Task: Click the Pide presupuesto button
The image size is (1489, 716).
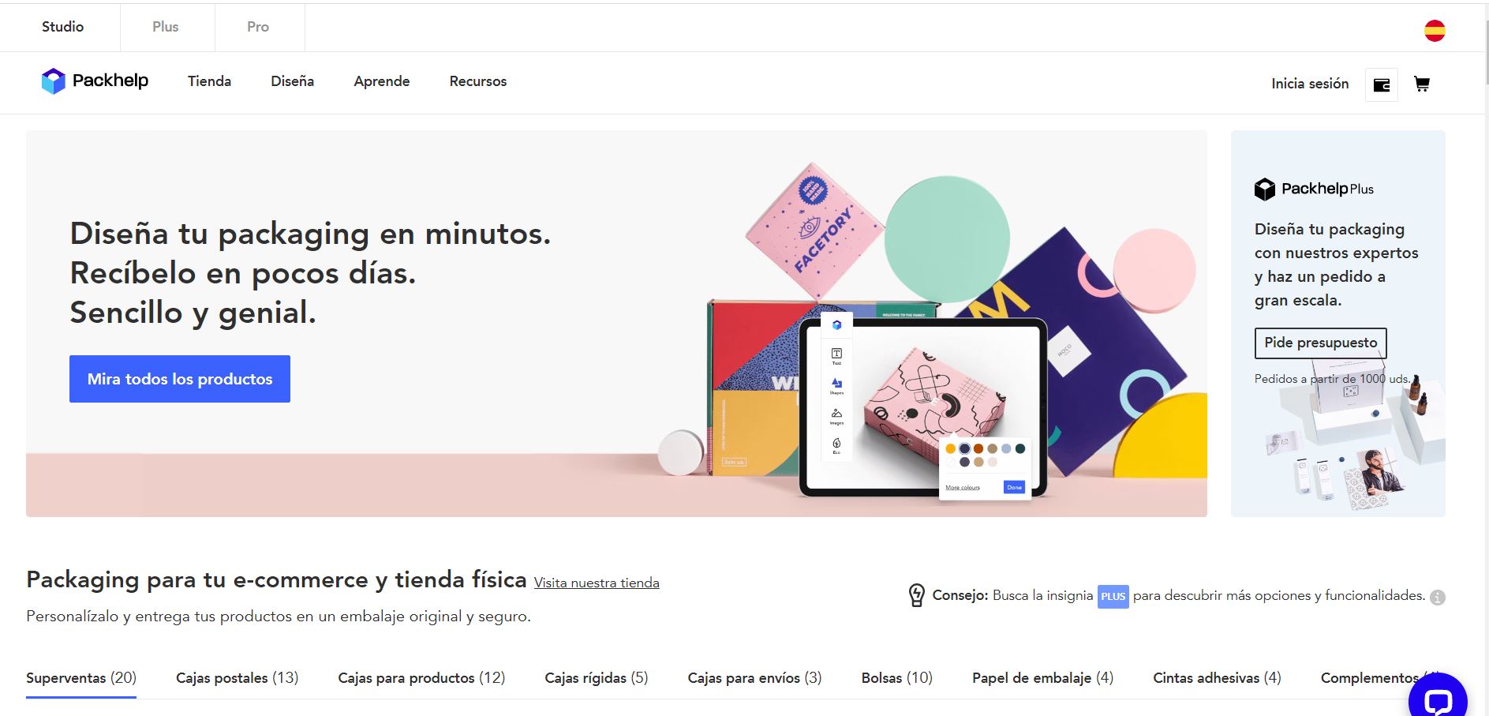Action: click(x=1320, y=343)
